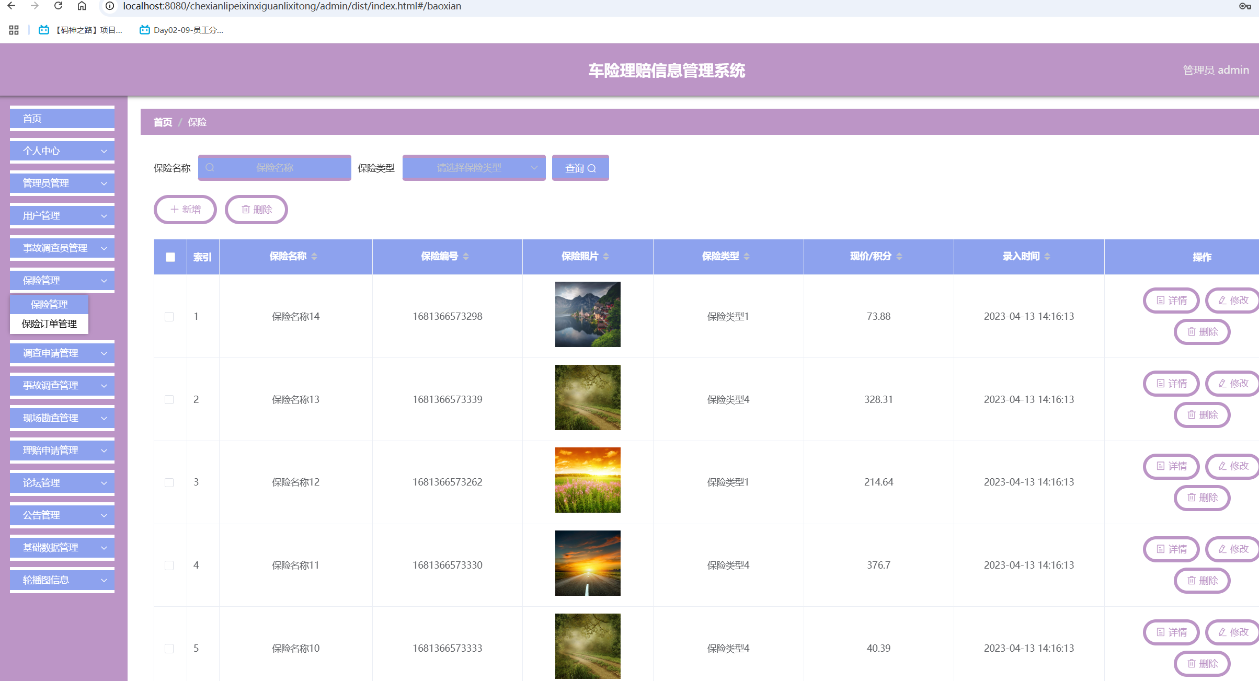
Task: Sort by 保险类型 column arrows
Action: [x=747, y=256]
